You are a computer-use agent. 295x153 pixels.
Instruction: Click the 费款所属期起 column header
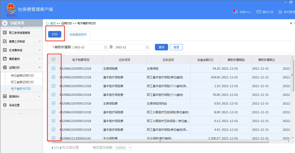[x=236, y=60]
